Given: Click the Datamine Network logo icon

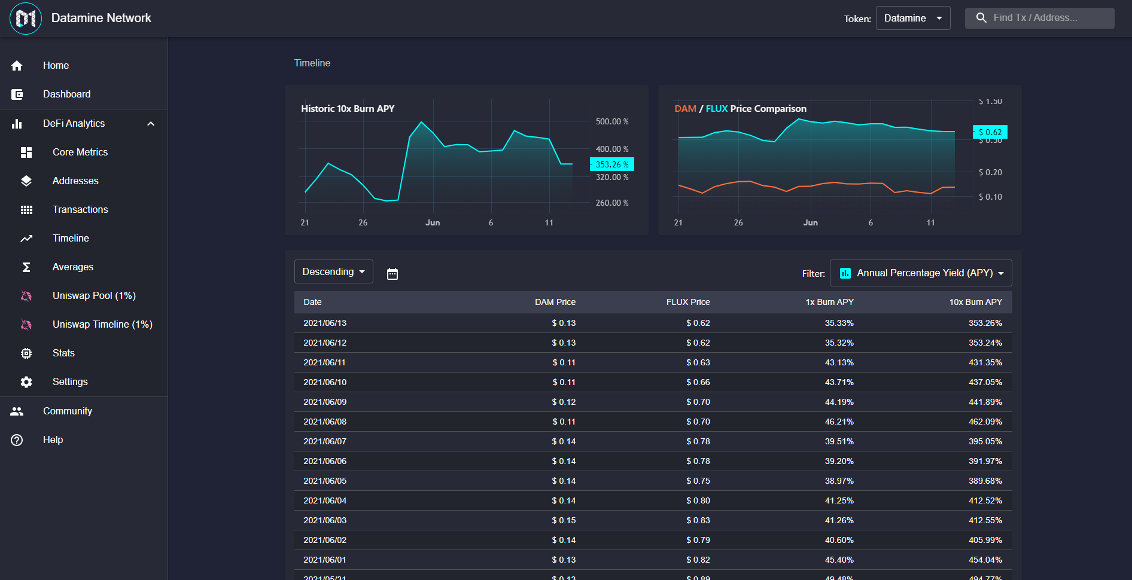Looking at the screenshot, I should pos(26,19).
